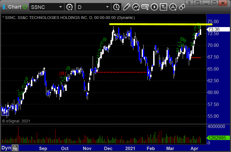Toggle the fc lock icon beside Dyn
Viewport: 231px width, 152px height.
15,148
